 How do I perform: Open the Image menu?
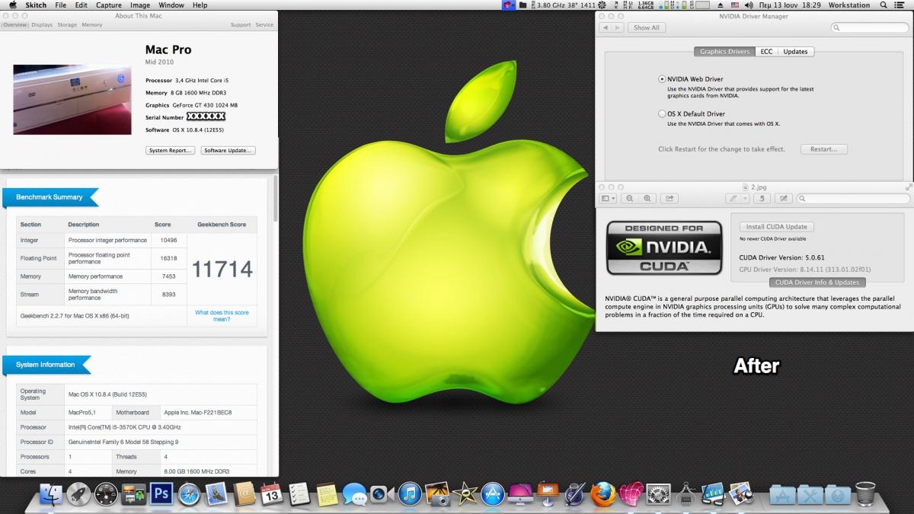pyautogui.click(x=140, y=5)
